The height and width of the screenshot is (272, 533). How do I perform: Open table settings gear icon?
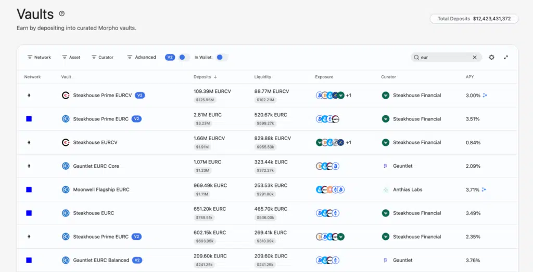tap(491, 57)
